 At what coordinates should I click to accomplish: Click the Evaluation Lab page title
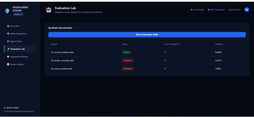click(66, 8)
